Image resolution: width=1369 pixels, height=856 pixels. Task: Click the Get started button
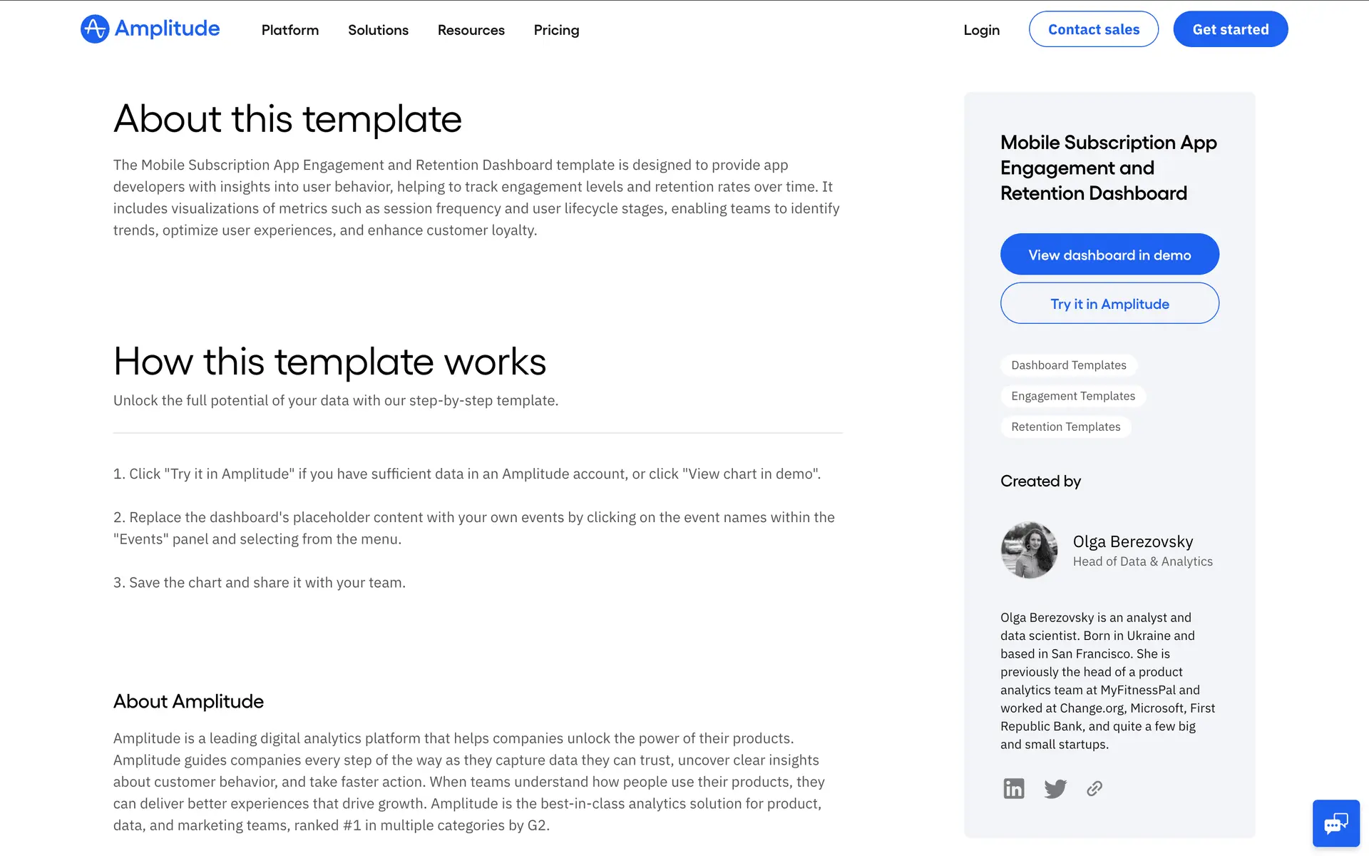point(1230,29)
